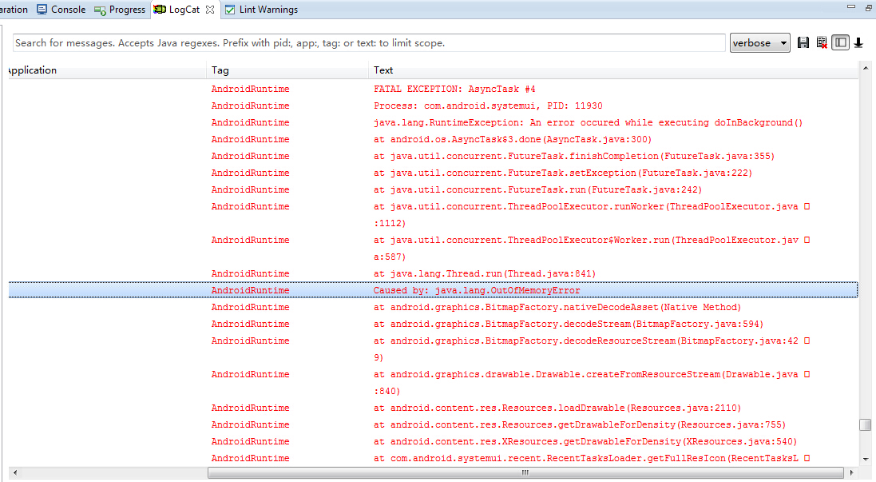Select the 'AsyncTask$3.done' stack trace line
Screen dimensions: 876x482
click(x=433, y=139)
